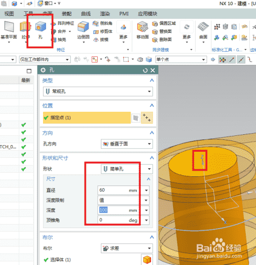Image resolution: width=256 pixels, height=265 pixels.
Task: Click the 基准平面 datum plane icon
Action: point(9,27)
